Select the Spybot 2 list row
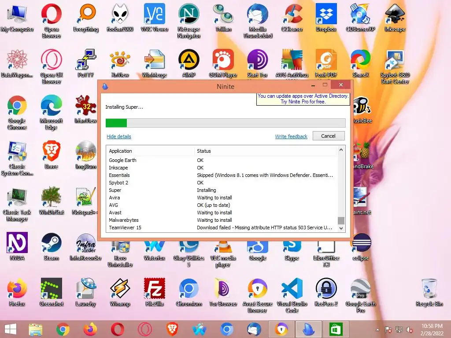 coord(222,183)
